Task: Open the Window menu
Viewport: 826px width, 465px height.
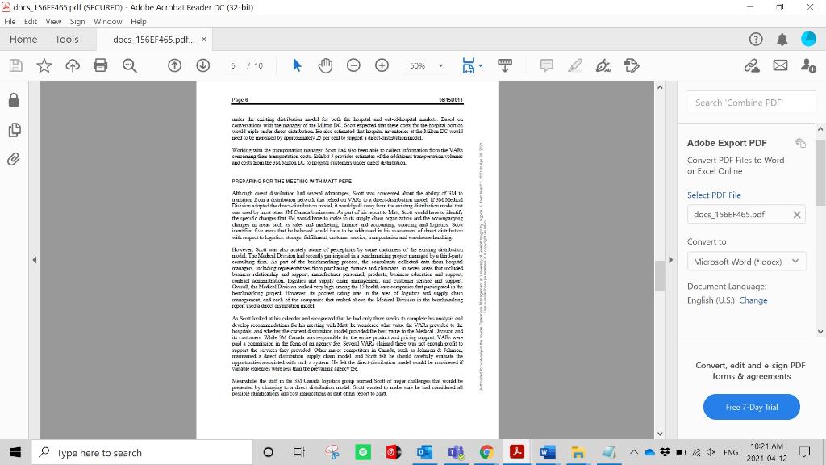Action: tap(108, 22)
